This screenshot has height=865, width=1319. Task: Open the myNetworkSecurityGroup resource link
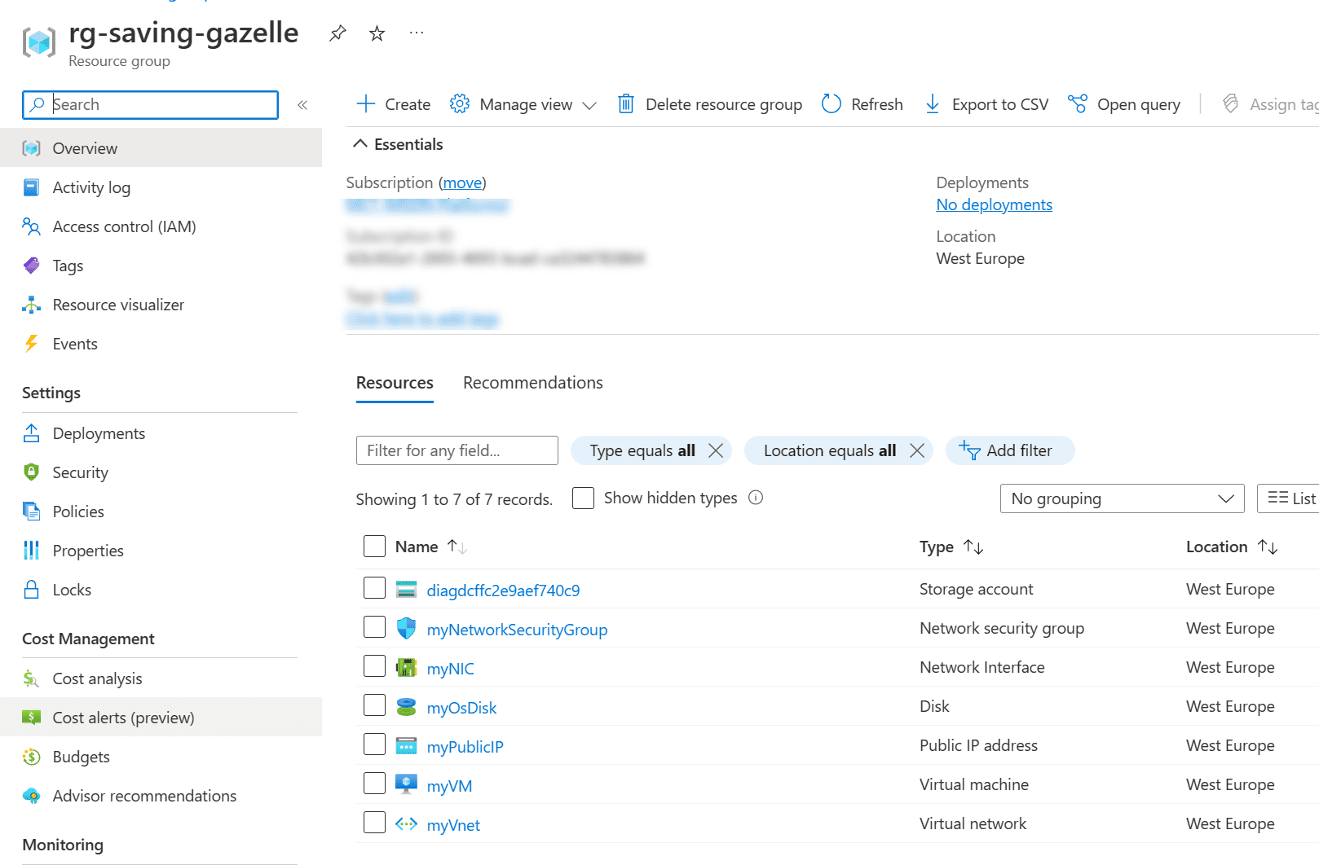pos(517,630)
